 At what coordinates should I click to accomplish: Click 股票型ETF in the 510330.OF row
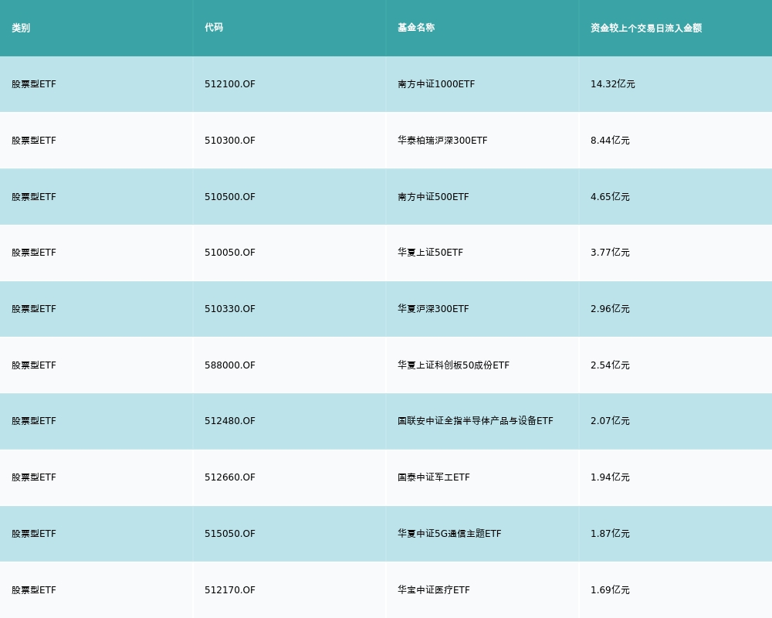(x=34, y=309)
